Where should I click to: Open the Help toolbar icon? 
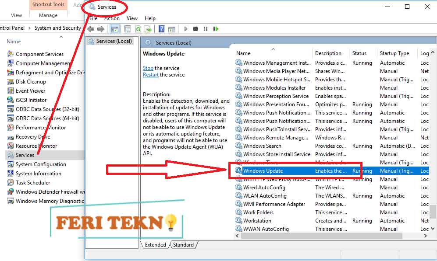tap(161, 29)
